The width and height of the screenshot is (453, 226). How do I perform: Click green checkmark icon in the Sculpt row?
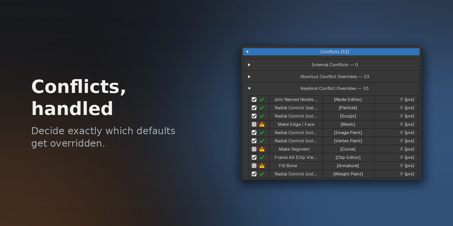pyautogui.click(x=262, y=116)
